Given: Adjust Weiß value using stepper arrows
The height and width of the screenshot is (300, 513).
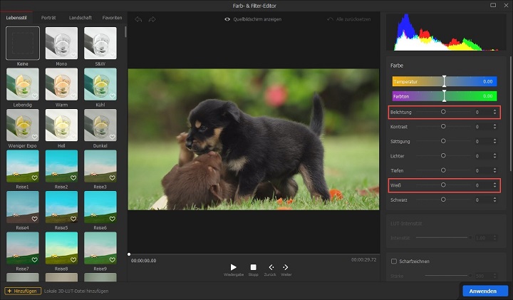Looking at the screenshot, I should 494,185.
